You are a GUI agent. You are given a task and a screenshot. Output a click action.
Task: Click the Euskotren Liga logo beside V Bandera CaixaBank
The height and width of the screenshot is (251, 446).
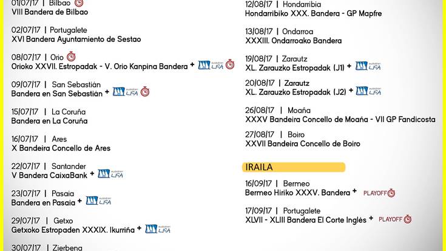(110, 174)
